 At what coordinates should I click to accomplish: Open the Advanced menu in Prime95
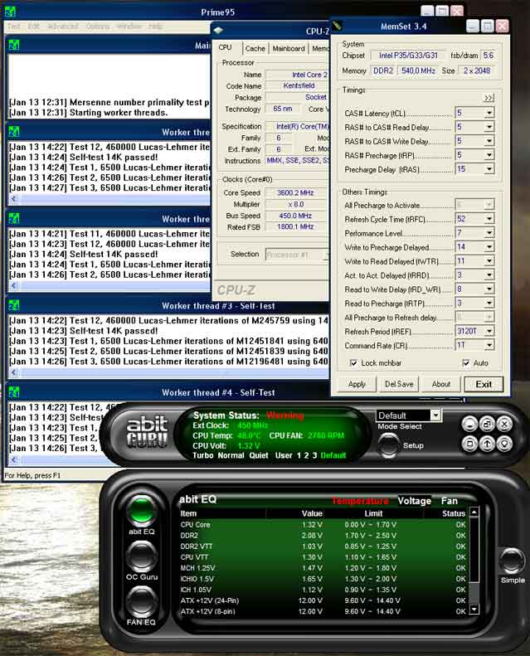pos(62,27)
